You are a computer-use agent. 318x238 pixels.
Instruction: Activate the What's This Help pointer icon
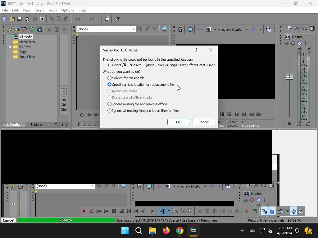tap(117, 19)
